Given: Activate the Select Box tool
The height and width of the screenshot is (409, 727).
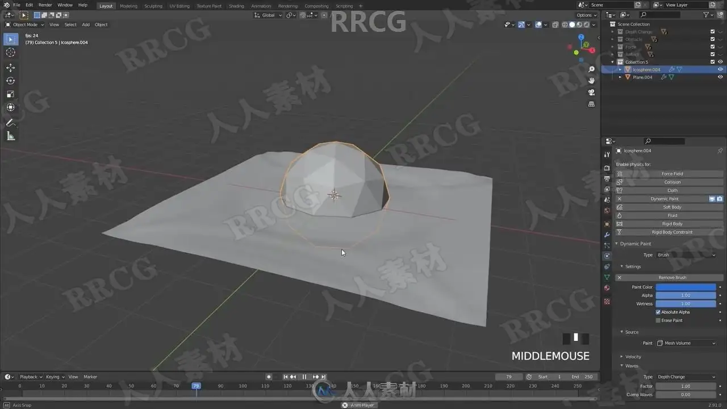Looking at the screenshot, I should (10, 39).
